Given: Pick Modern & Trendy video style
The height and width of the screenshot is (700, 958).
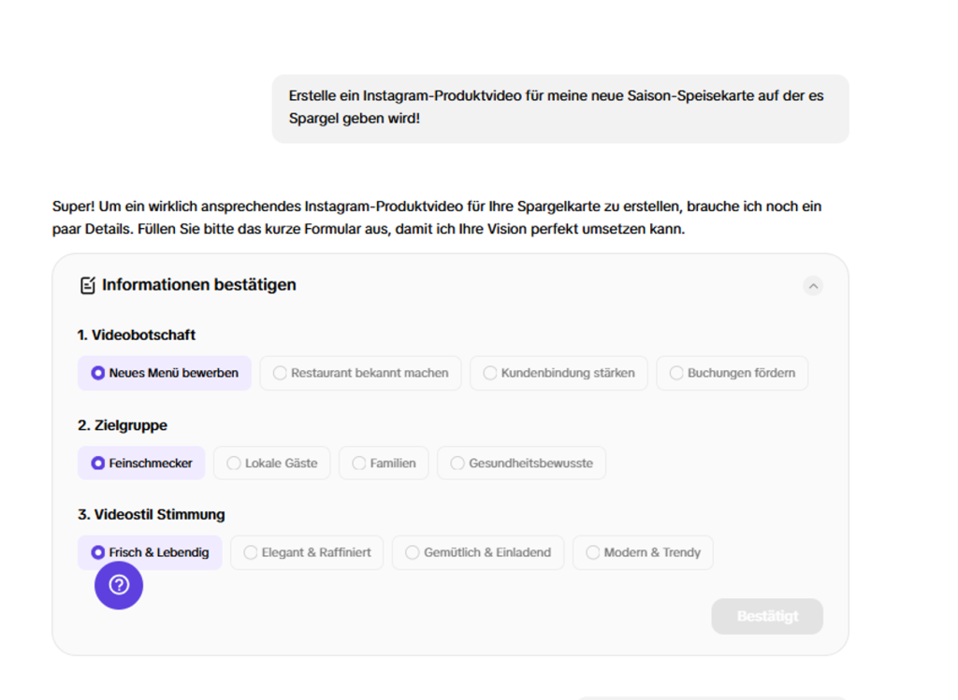Looking at the screenshot, I should pos(643,552).
